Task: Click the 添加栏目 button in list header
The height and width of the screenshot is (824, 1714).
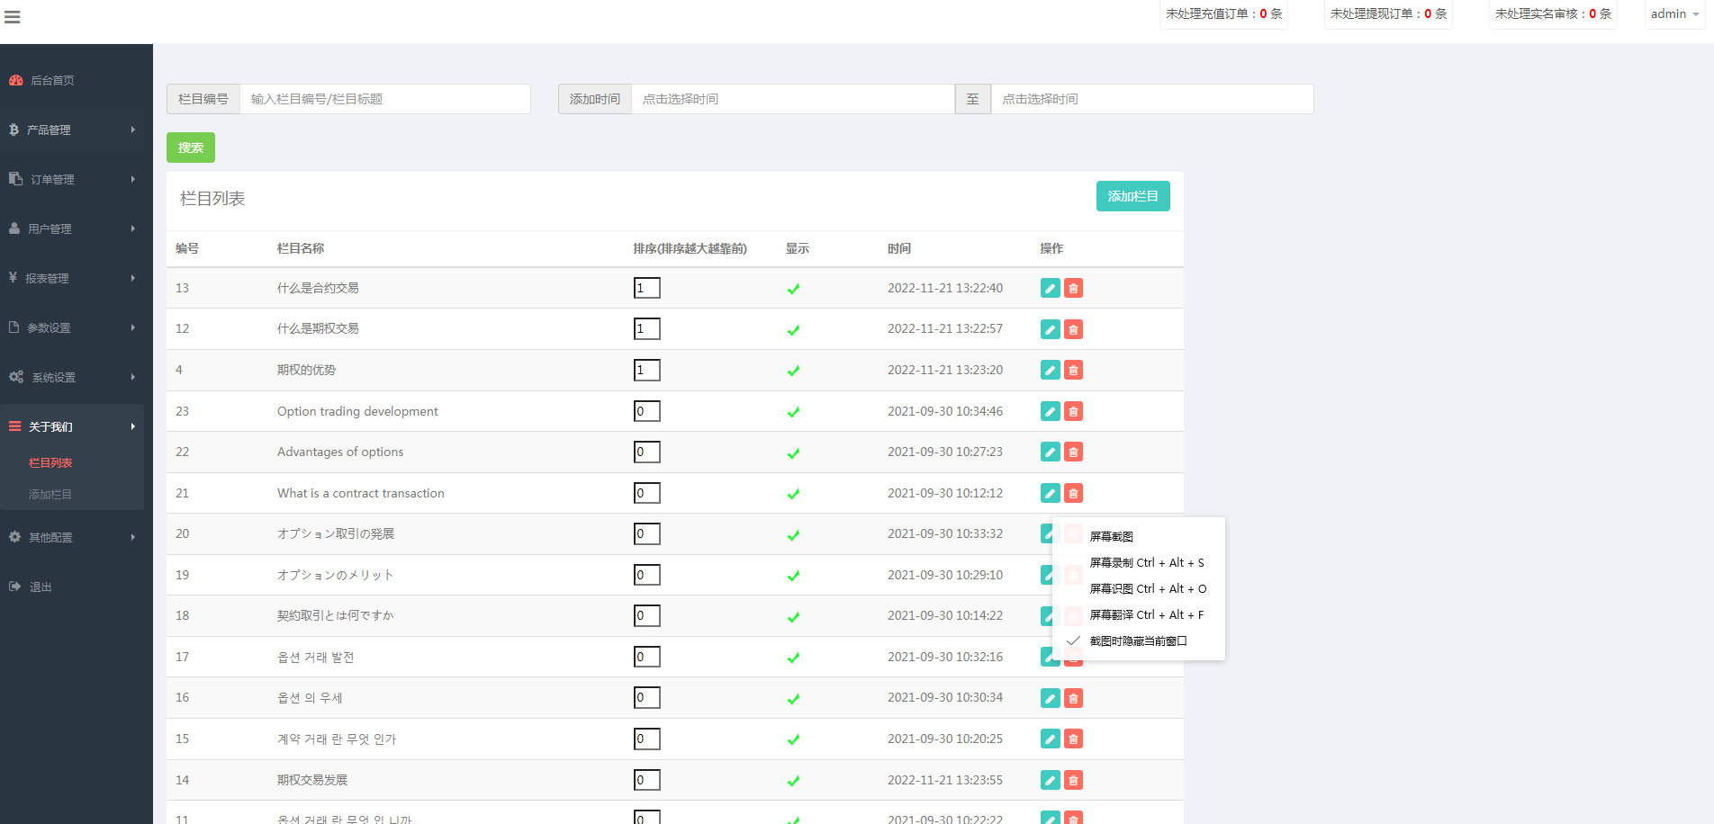Action: (x=1132, y=196)
